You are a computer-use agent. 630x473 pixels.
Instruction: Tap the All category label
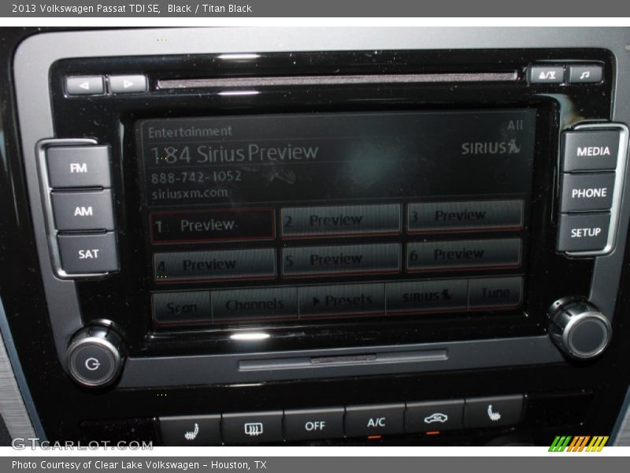coord(515,125)
